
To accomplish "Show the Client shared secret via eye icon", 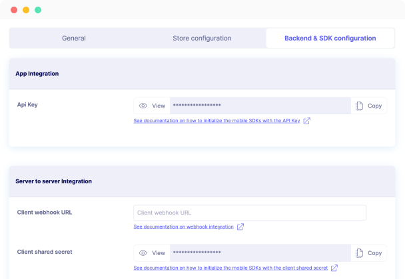I will click(143, 253).
